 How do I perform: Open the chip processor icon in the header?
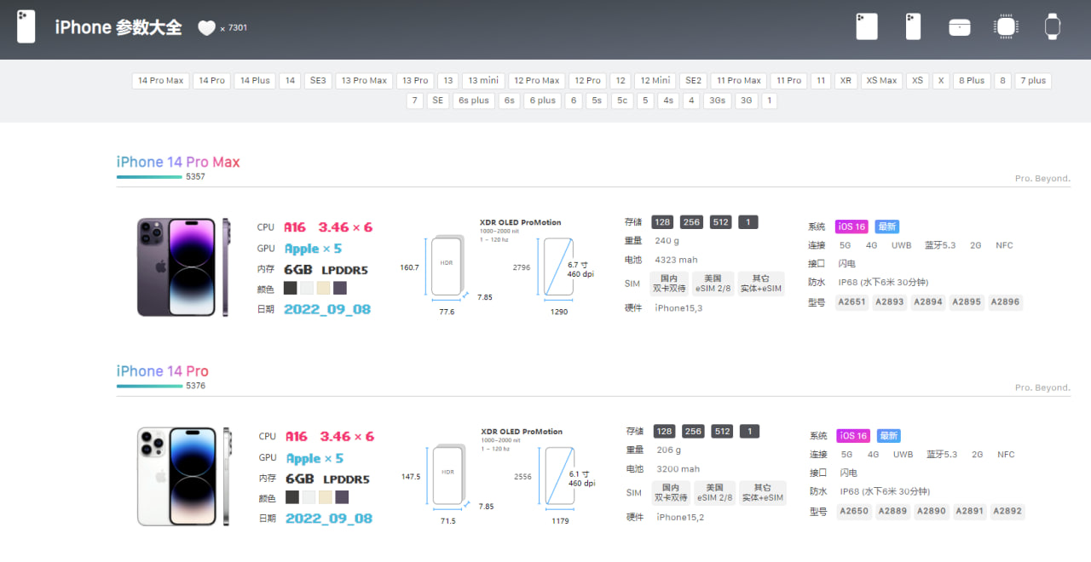(1006, 26)
